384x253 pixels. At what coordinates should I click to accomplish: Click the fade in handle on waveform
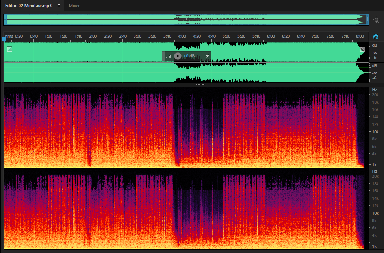pyautogui.click(x=10, y=49)
